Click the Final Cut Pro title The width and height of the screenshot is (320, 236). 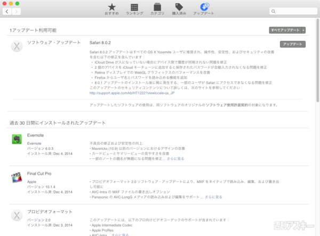39,174
